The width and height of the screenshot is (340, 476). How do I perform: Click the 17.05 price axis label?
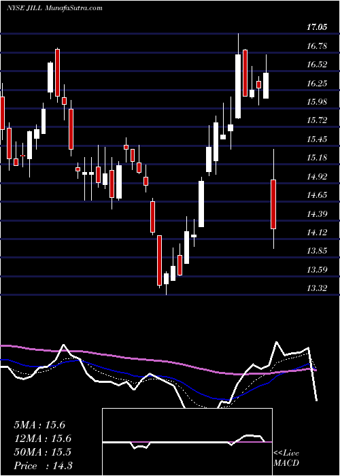click(317, 27)
